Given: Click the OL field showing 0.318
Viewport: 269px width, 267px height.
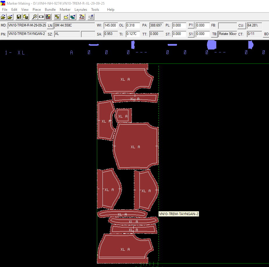Looking at the screenshot, I should pos(133,26).
